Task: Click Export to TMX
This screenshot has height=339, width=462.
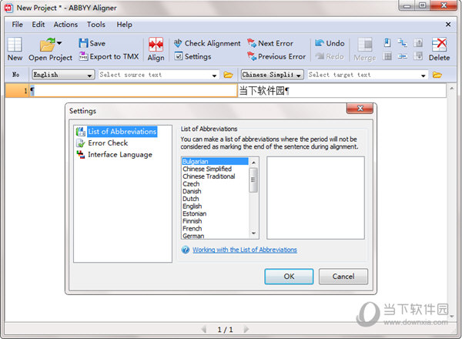Action: 109,56
